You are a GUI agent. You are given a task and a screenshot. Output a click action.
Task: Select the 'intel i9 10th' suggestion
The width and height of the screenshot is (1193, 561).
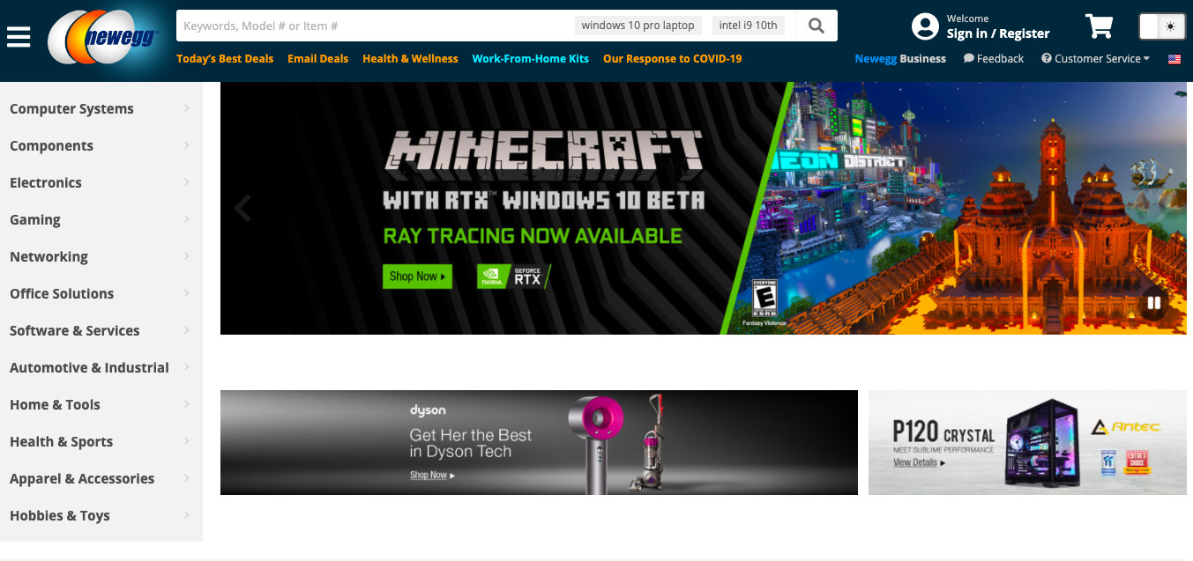coord(748,26)
